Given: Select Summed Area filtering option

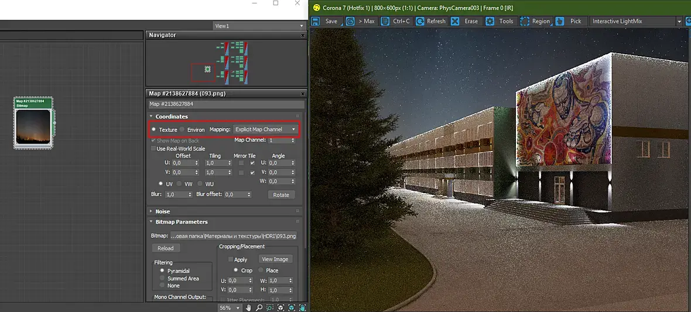Looking at the screenshot, I should click(162, 278).
